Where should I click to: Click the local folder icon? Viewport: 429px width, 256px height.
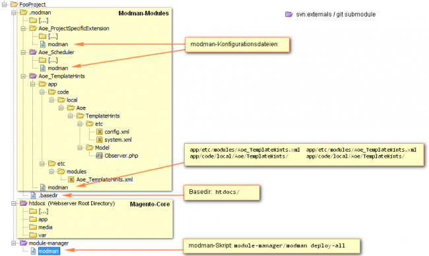click(x=61, y=100)
